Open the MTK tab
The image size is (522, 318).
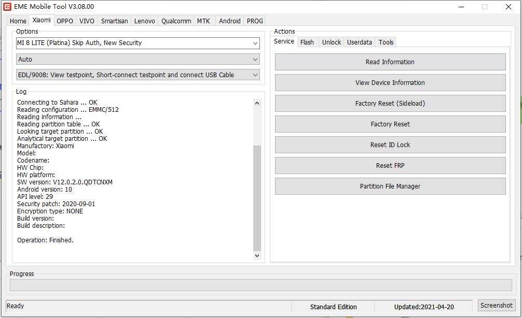point(203,21)
